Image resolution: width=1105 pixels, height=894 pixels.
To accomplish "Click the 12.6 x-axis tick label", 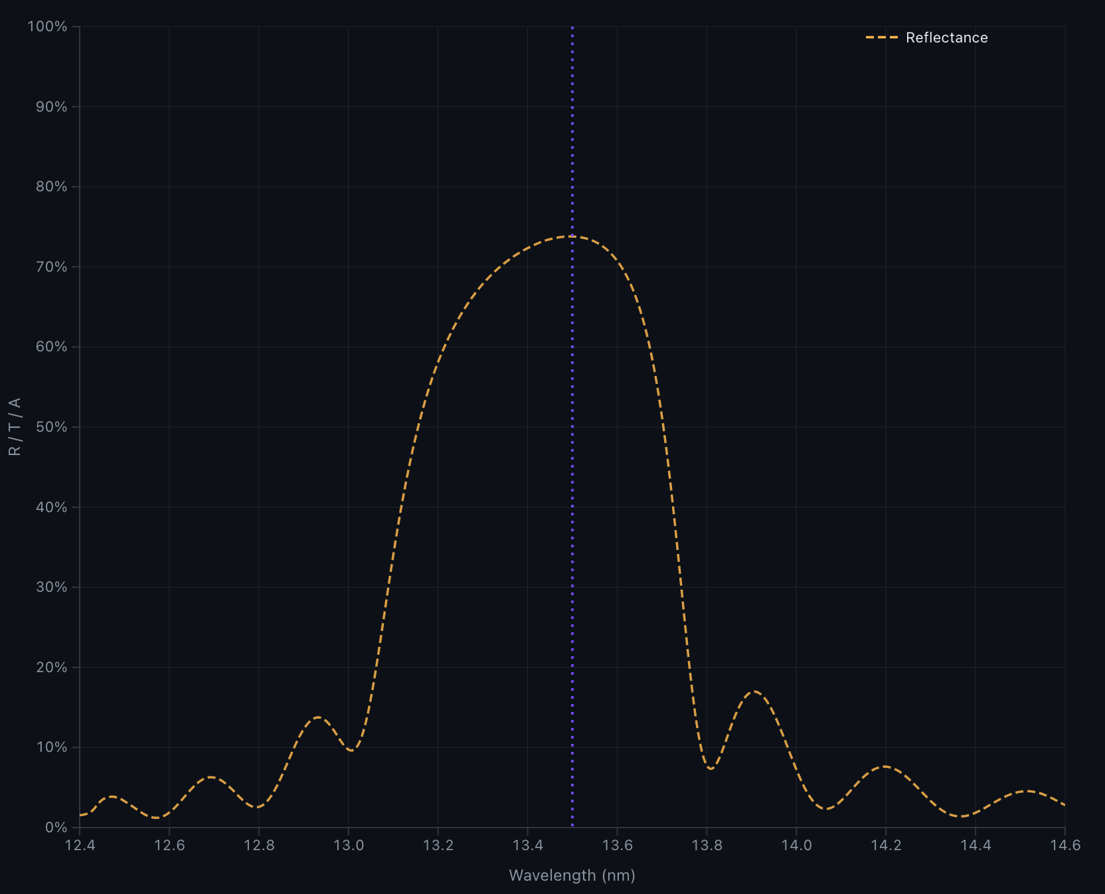I will [169, 846].
